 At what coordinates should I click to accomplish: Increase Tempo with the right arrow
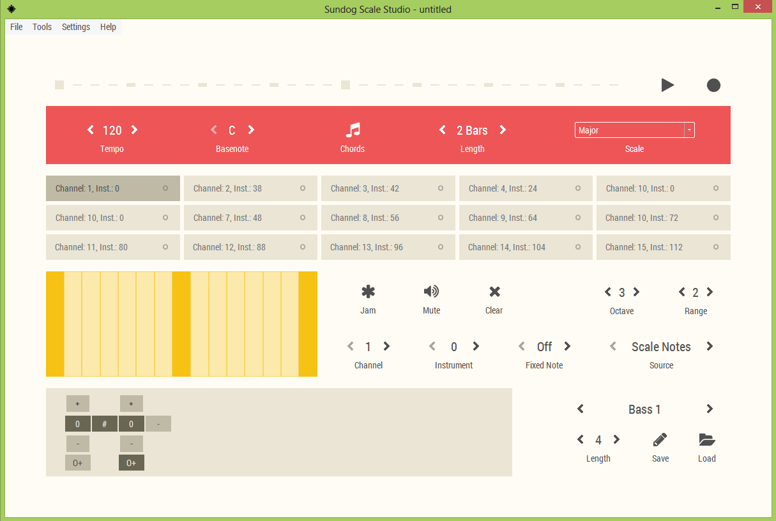pyautogui.click(x=135, y=130)
